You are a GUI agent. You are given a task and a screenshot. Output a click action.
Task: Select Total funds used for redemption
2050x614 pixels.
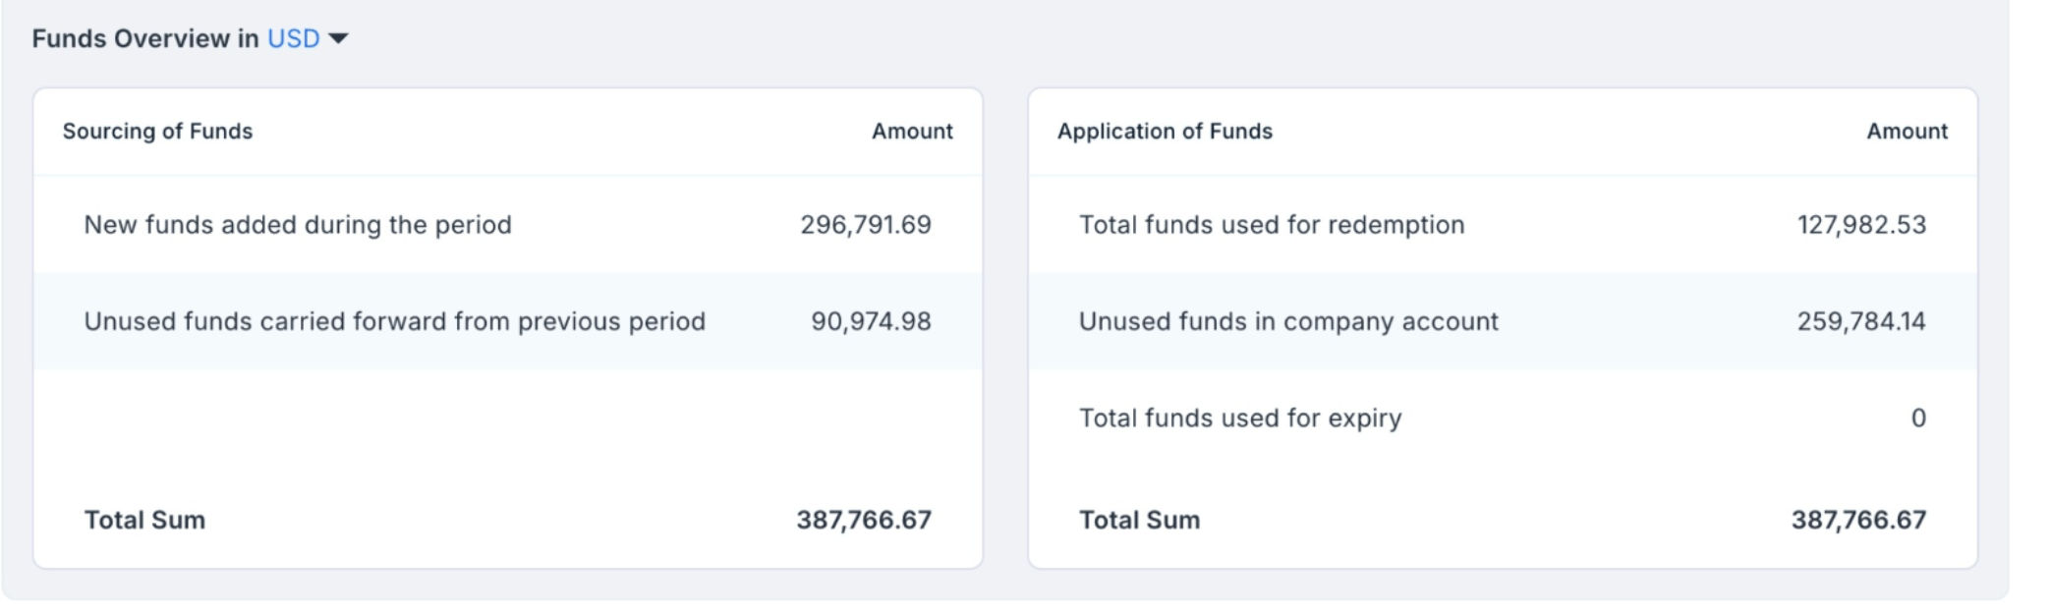click(1272, 225)
